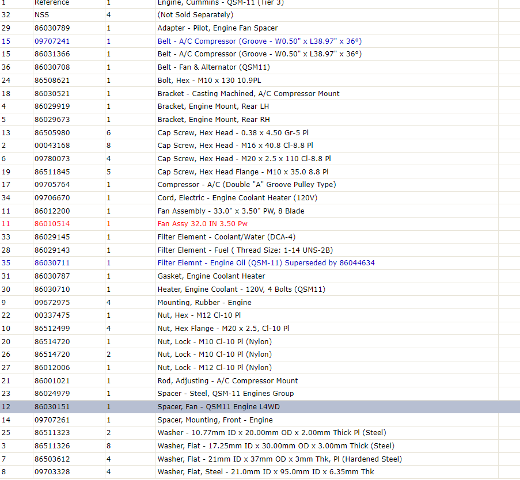
Task: Click Adapter - Pilot, Engine Fan Spacer
Action: [x=218, y=28]
